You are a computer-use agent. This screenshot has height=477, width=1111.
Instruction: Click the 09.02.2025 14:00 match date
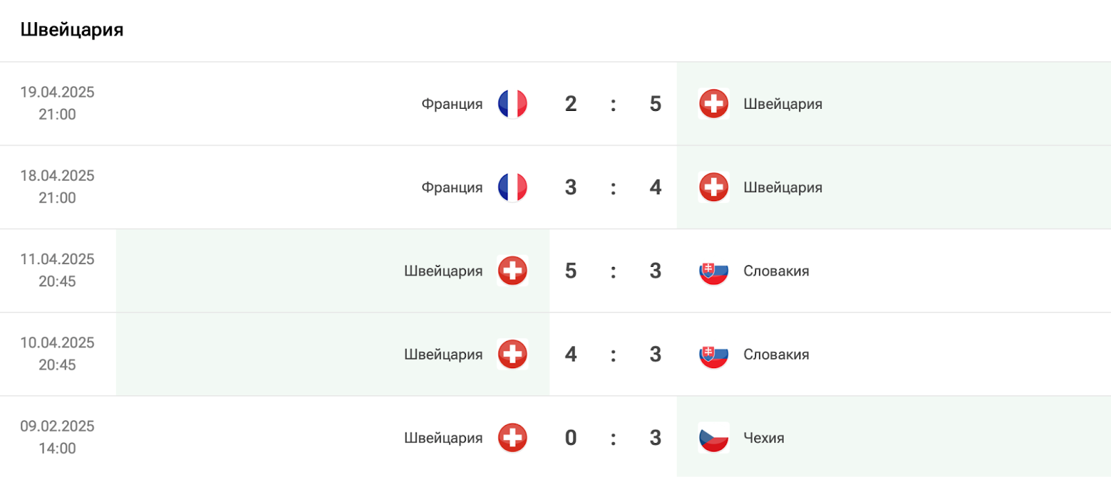[57, 437]
